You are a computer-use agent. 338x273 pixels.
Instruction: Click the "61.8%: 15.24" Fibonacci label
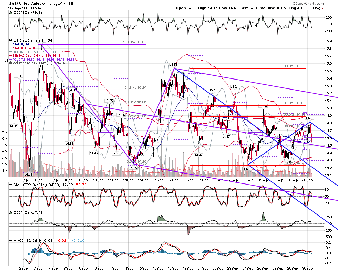click(x=135, y=88)
